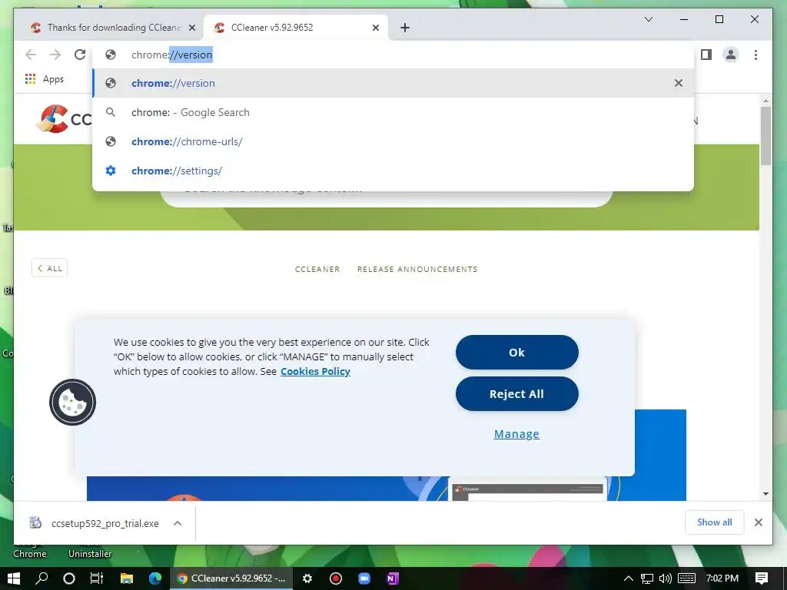The image size is (787, 590).
Task: Accept cookies with the Ok button
Action: 517,352
